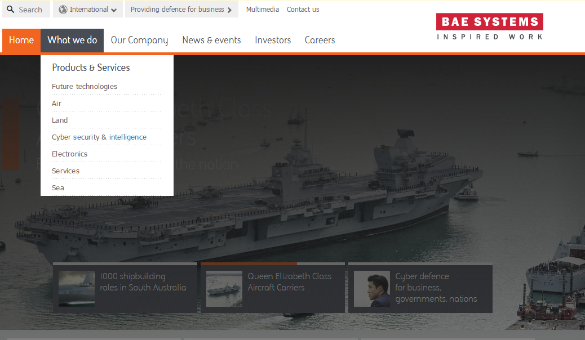
Task: Click the magnifying glass search icon
Action: 11,10
